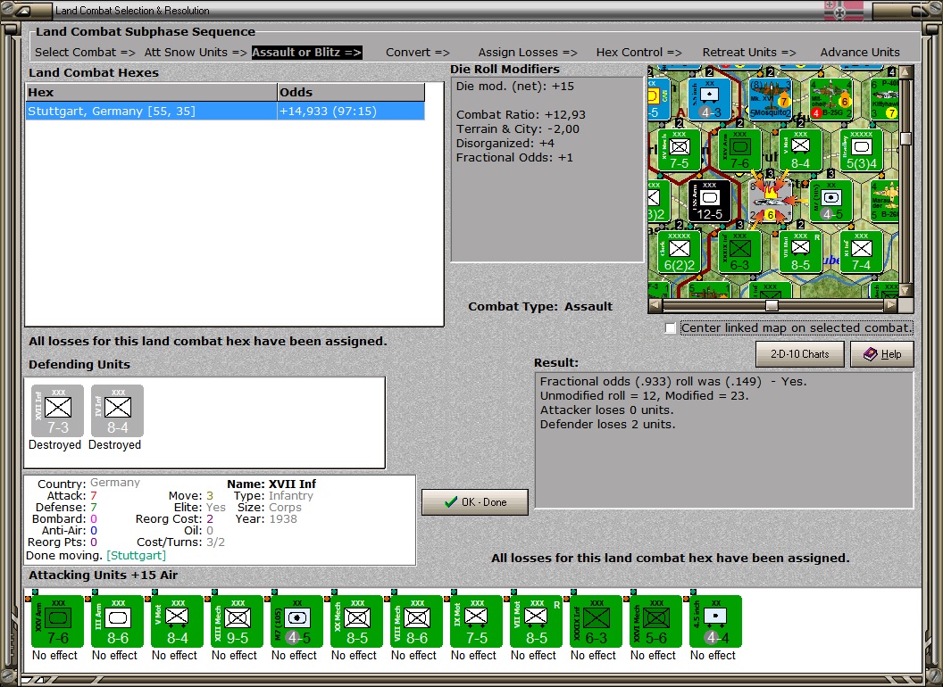
Task: Click Bradley HQ 5(3)4 counter on map
Action: [x=861, y=150]
